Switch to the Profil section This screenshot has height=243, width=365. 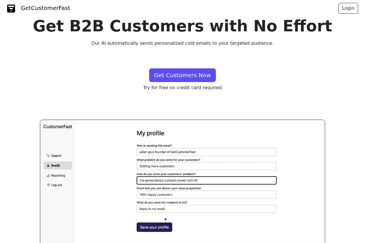(56, 166)
